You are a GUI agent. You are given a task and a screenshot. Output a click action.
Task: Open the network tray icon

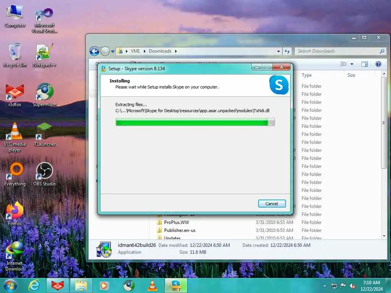tap(334, 286)
